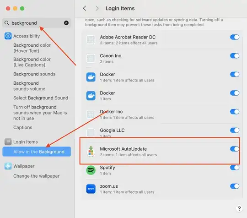Image resolution: width=247 pixels, height=218 pixels.
Task: Click the green fullscreen window button
Action: tap(22, 8)
